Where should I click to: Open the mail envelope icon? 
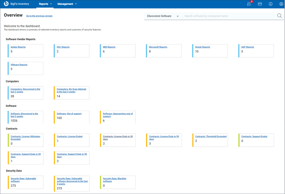point(260,4)
